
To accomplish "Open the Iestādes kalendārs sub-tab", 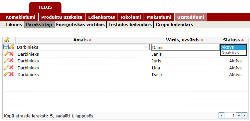I will [130, 25].
